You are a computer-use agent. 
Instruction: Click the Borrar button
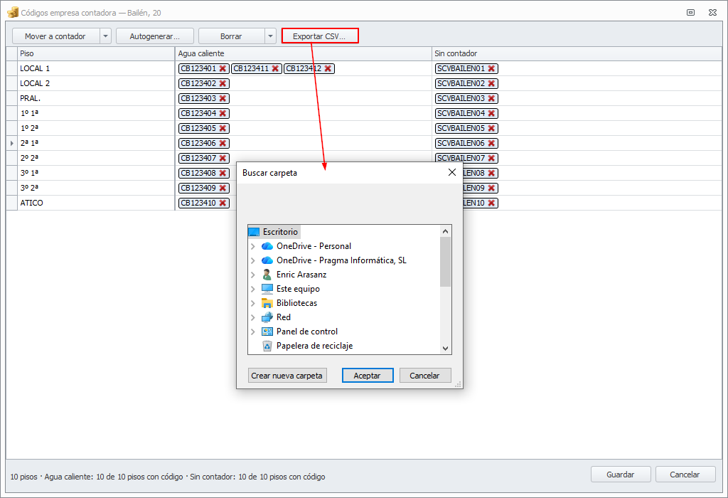[231, 36]
